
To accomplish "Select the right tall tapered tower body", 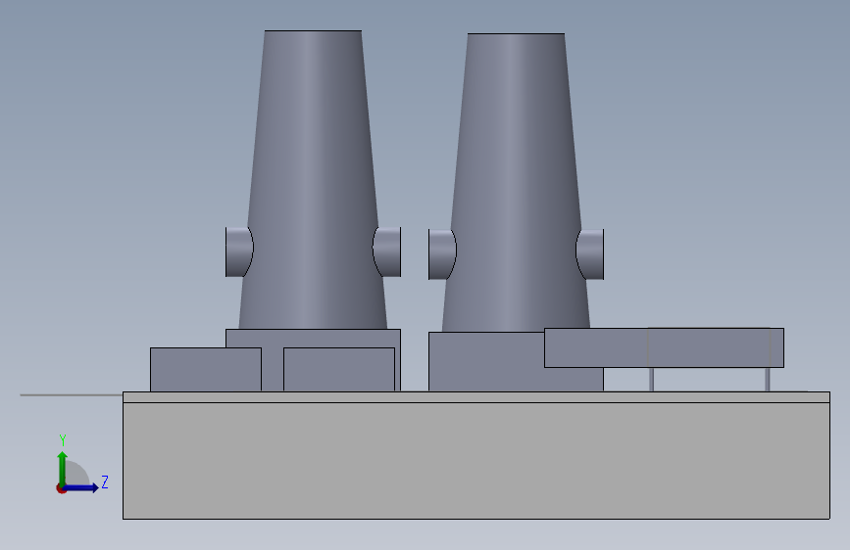I will (x=516, y=182).
